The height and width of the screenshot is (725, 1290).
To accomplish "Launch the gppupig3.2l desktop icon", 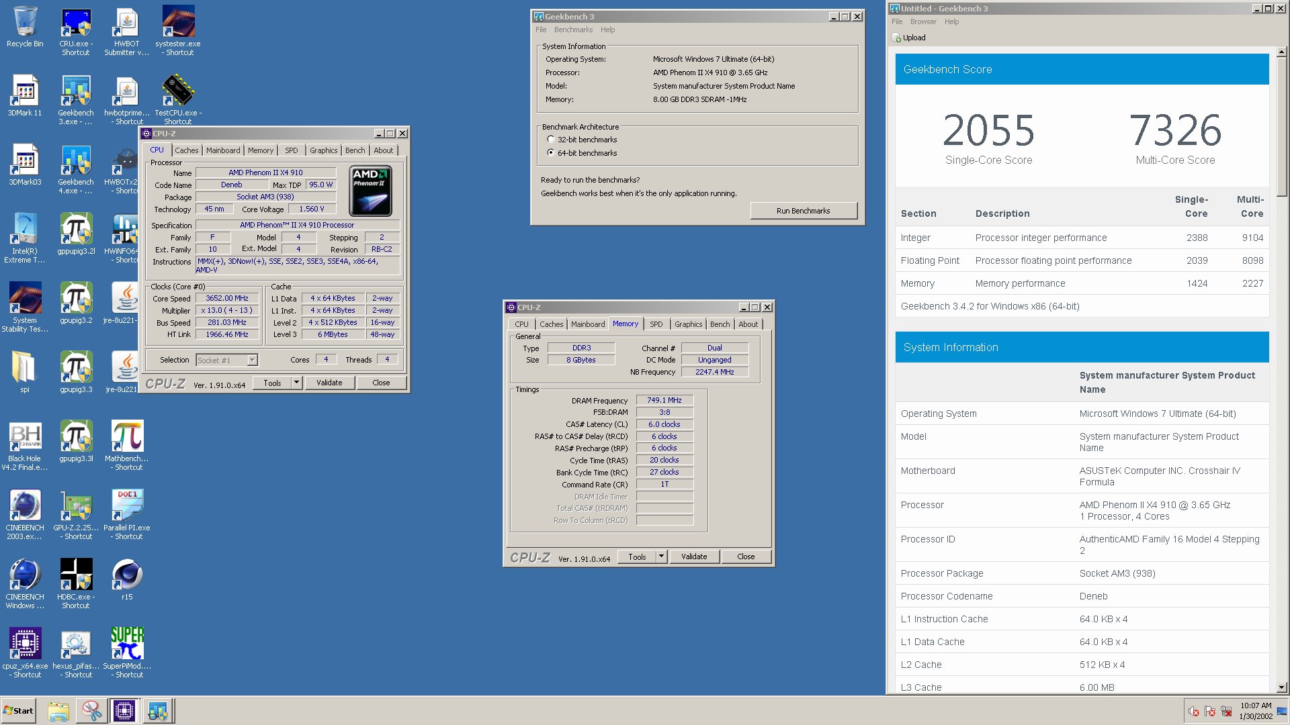I will (76, 234).
